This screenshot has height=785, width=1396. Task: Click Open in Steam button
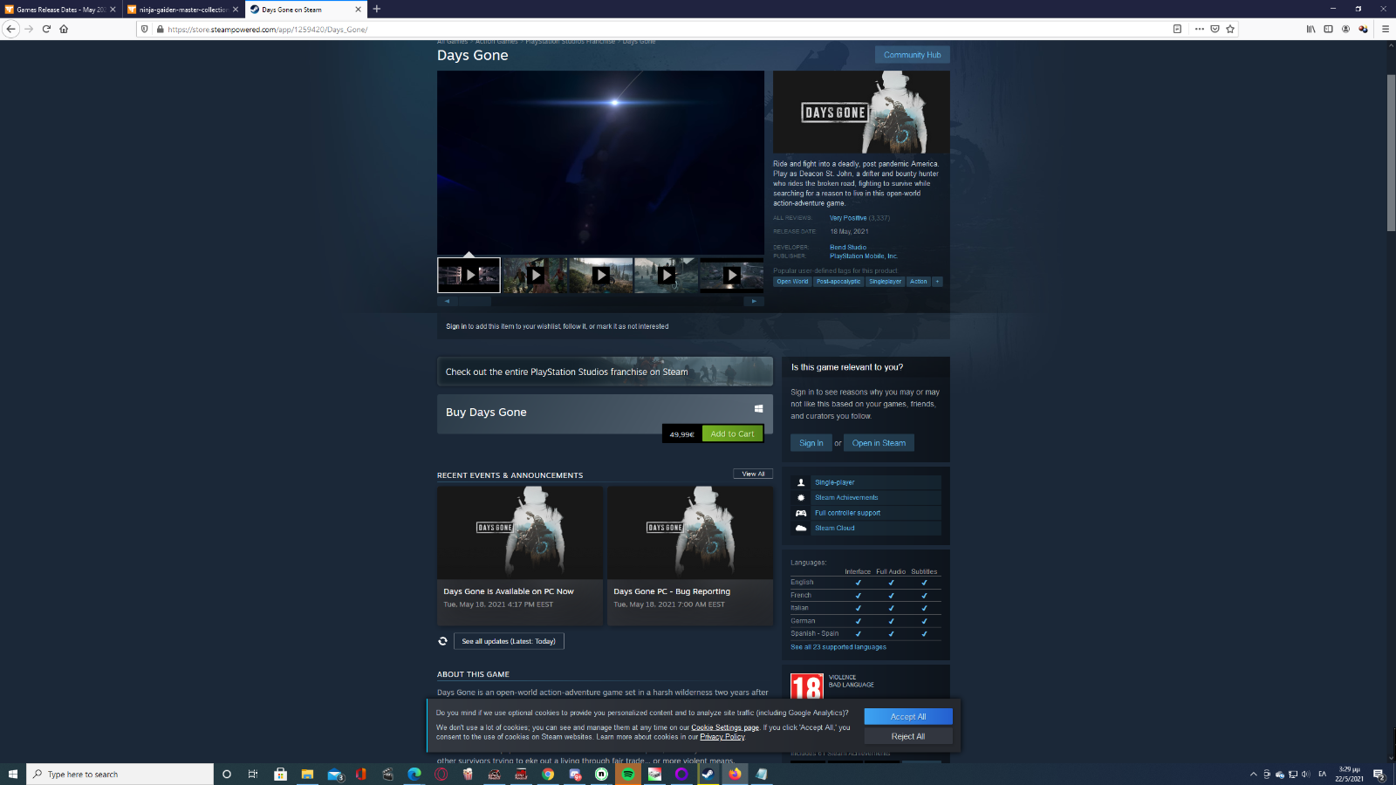point(879,443)
